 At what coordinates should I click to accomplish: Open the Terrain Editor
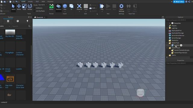(51, 7)
